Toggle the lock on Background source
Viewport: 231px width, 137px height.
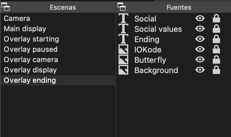(216, 70)
